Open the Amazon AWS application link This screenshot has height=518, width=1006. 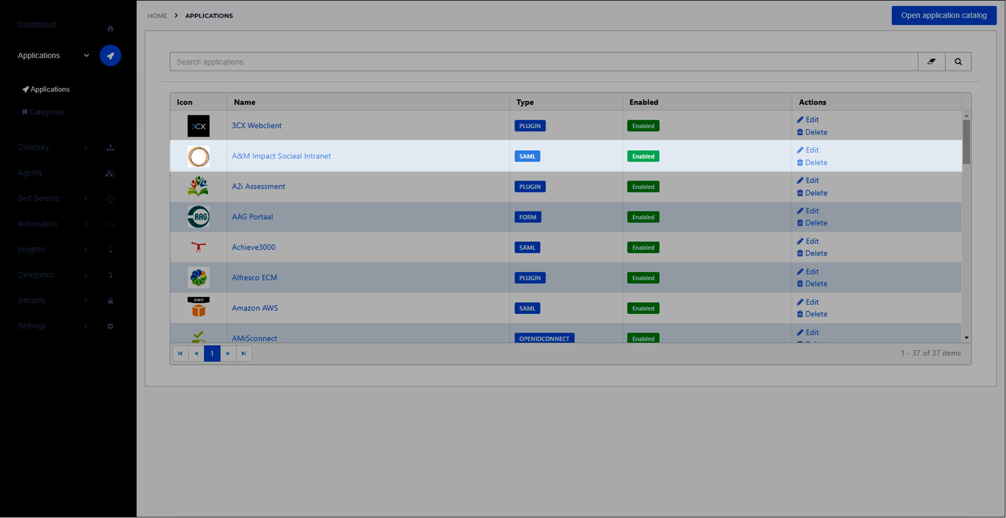(x=255, y=308)
